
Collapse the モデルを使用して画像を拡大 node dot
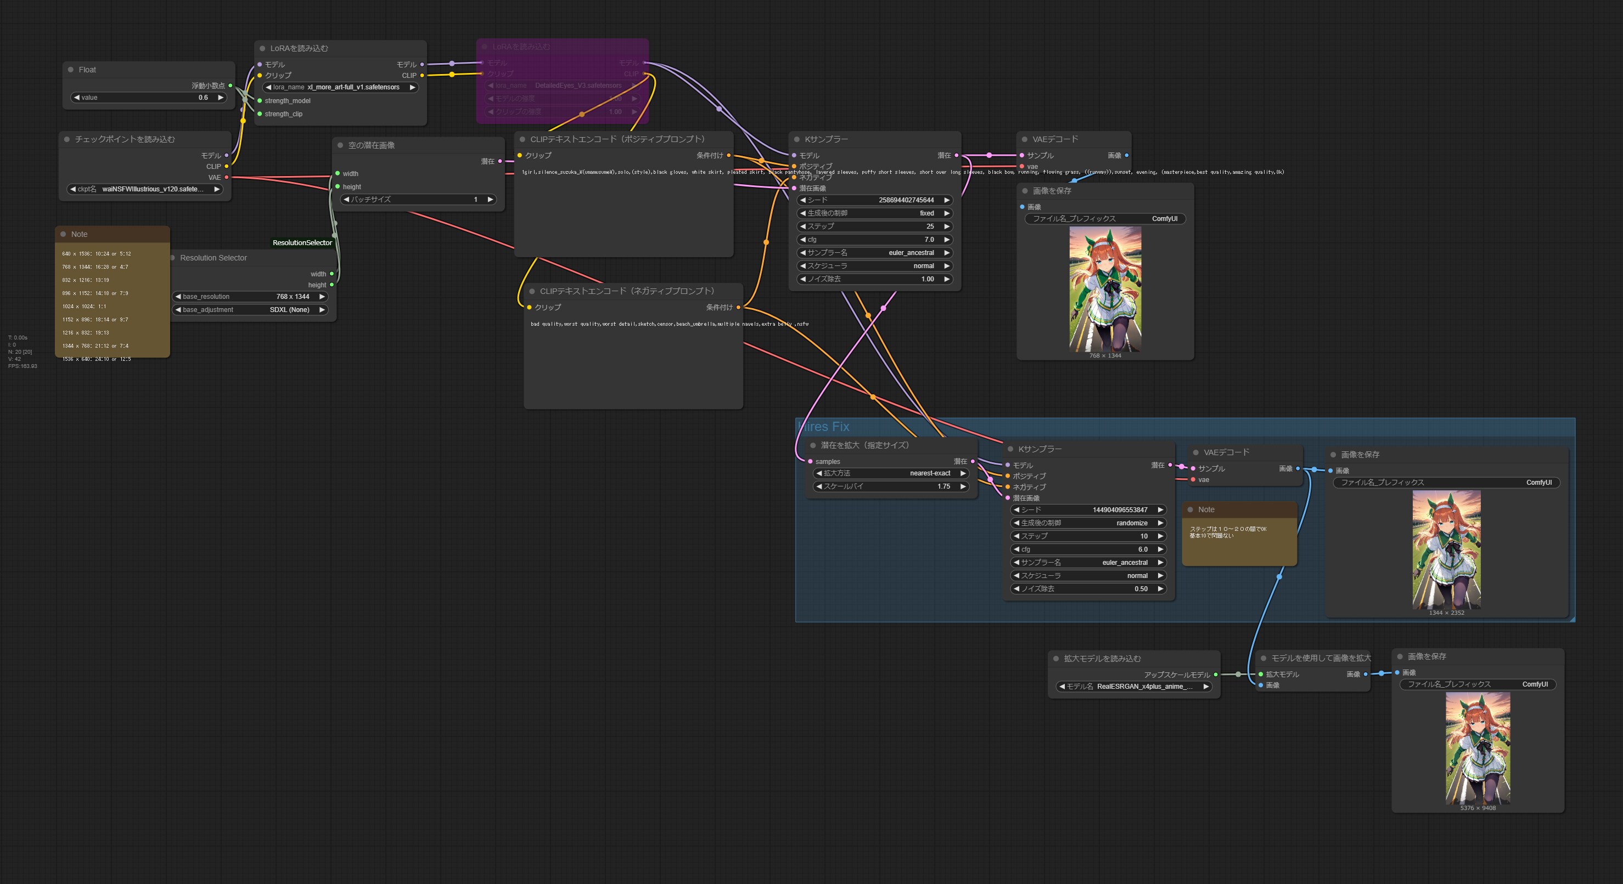1263,658
